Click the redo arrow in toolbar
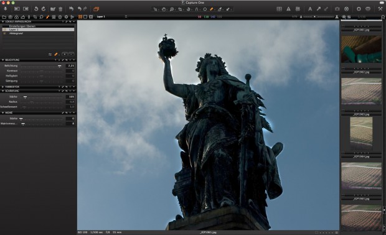Viewport: 386px width, 235px height. (85, 9)
